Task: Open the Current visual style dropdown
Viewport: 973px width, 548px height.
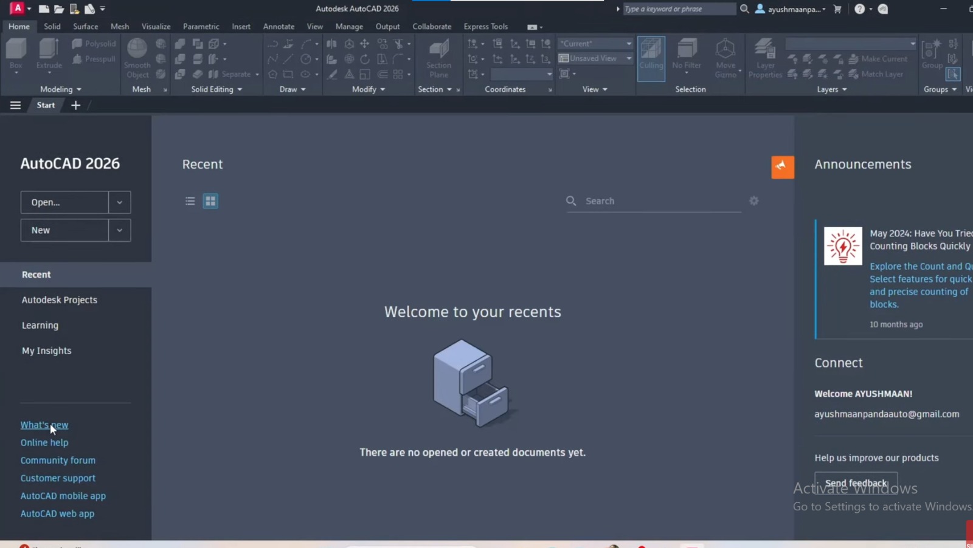Action: [595, 44]
